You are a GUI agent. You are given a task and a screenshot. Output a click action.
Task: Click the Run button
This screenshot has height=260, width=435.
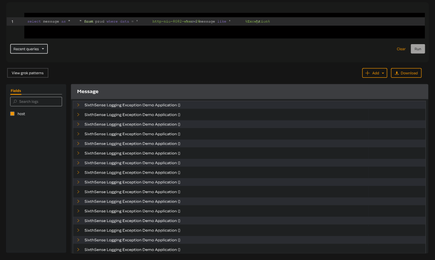tap(417, 49)
